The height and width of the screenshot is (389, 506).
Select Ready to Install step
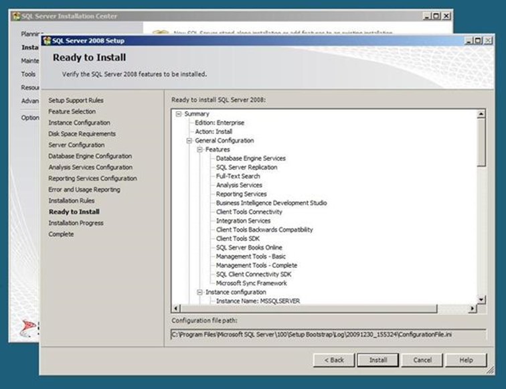point(74,212)
